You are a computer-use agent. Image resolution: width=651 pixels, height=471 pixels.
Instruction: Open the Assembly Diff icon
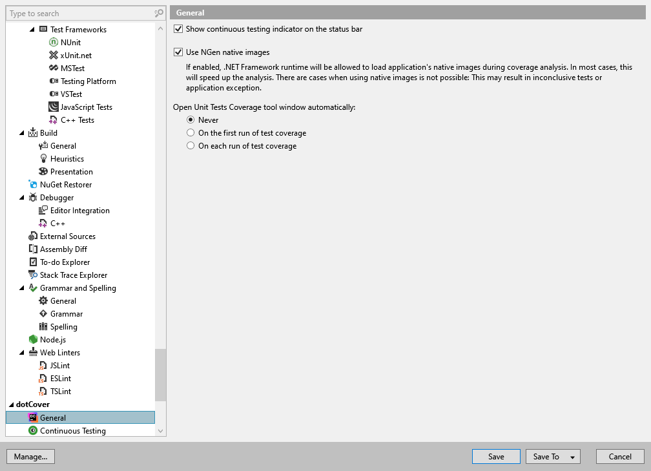[x=33, y=249]
